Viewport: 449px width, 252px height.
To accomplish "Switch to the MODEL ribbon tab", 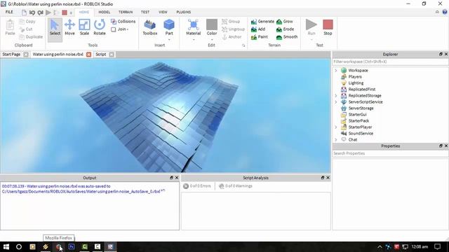I will tap(105, 12).
